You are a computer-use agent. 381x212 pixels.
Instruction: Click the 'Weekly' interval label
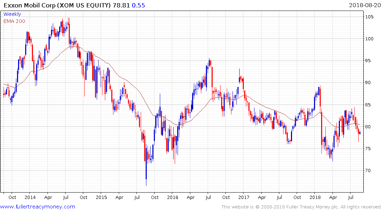(12, 14)
